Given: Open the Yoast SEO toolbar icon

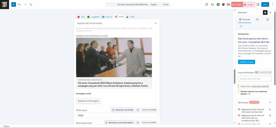Looking at the screenshot, I should point(229,5).
